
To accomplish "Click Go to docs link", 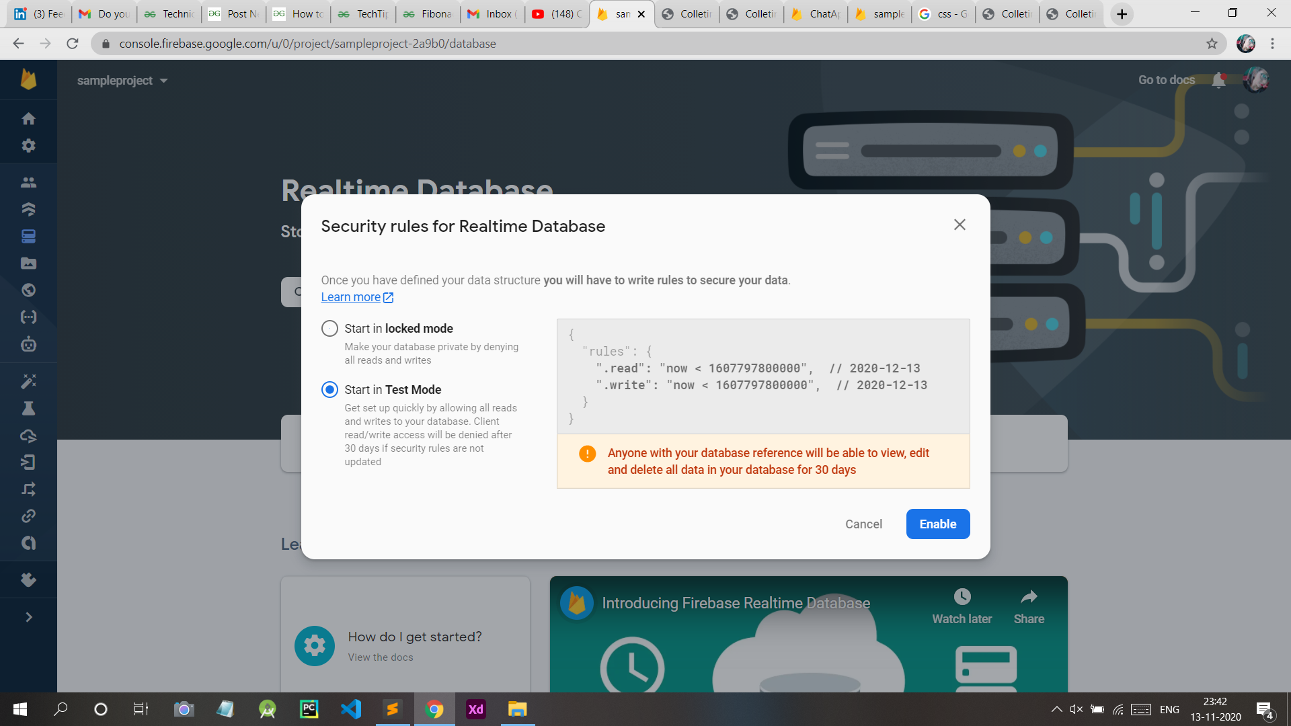I will [1167, 80].
